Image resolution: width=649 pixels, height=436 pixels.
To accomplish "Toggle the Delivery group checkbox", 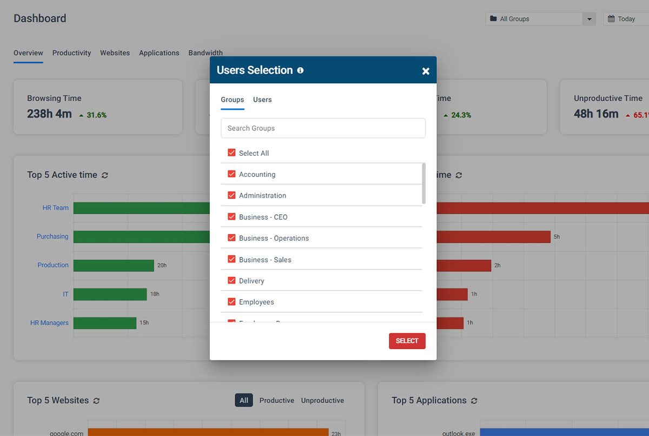I will point(231,280).
